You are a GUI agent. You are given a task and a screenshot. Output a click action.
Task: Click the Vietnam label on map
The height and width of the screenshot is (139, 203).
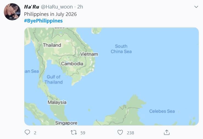(x=89, y=54)
